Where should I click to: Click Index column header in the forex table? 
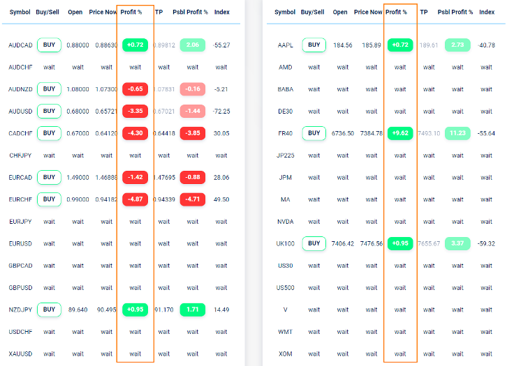coord(221,12)
